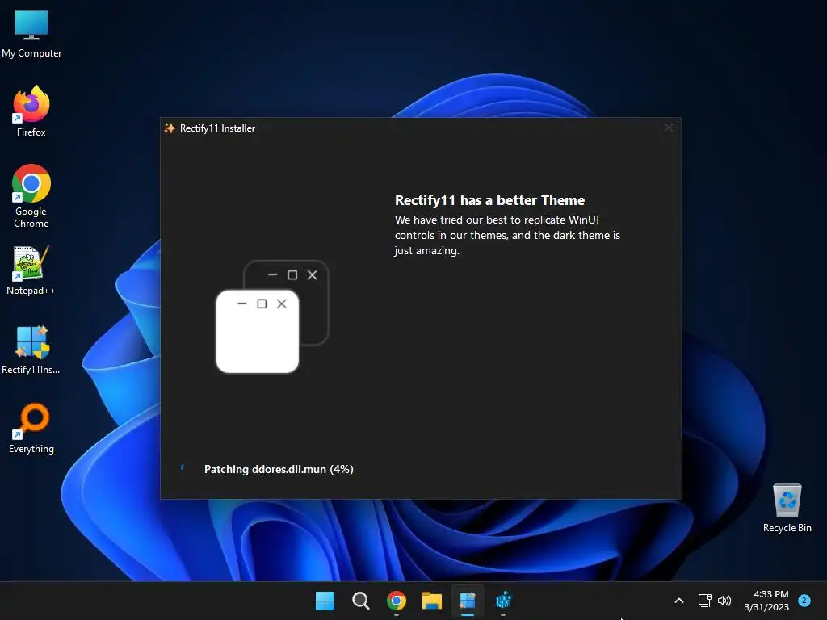Click the 'Rectify11 has a better Theme' heading
The height and width of the screenshot is (620, 827).
[x=489, y=200]
